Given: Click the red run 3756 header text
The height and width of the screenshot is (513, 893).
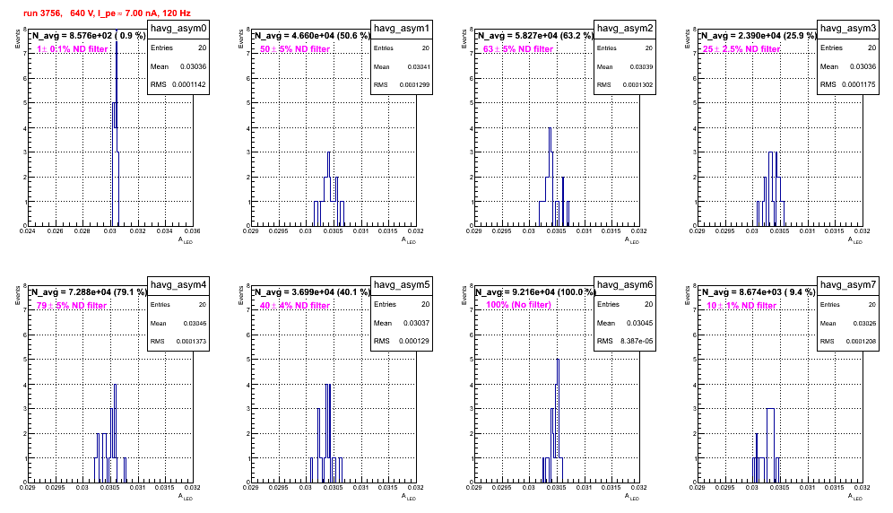Looking at the screenshot, I should (107, 13).
